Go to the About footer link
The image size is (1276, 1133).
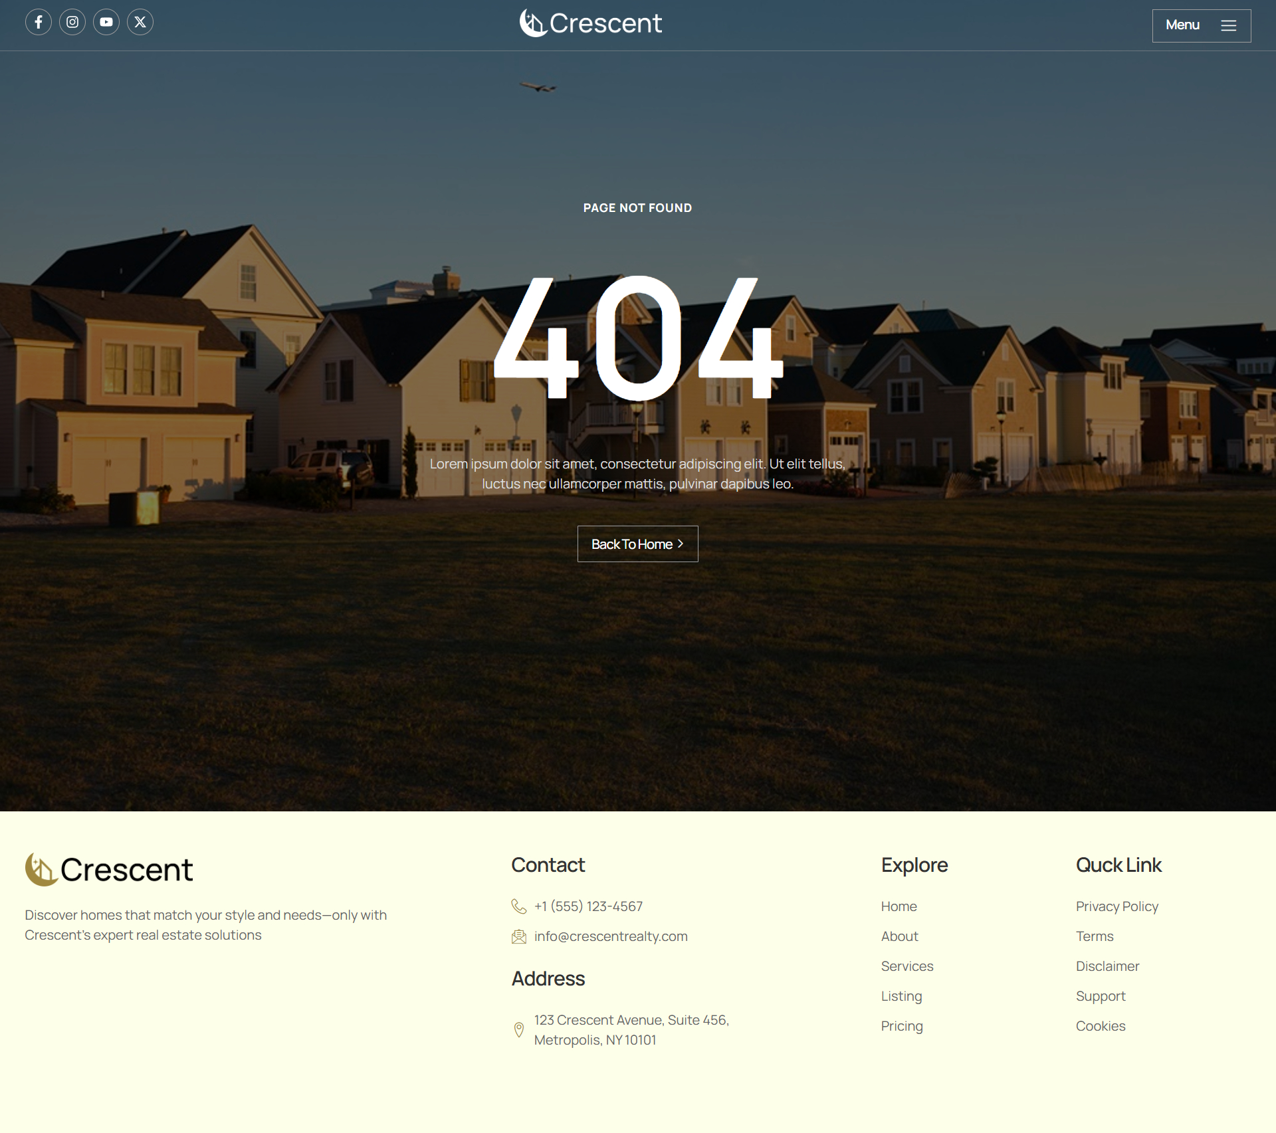click(x=899, y=936)
